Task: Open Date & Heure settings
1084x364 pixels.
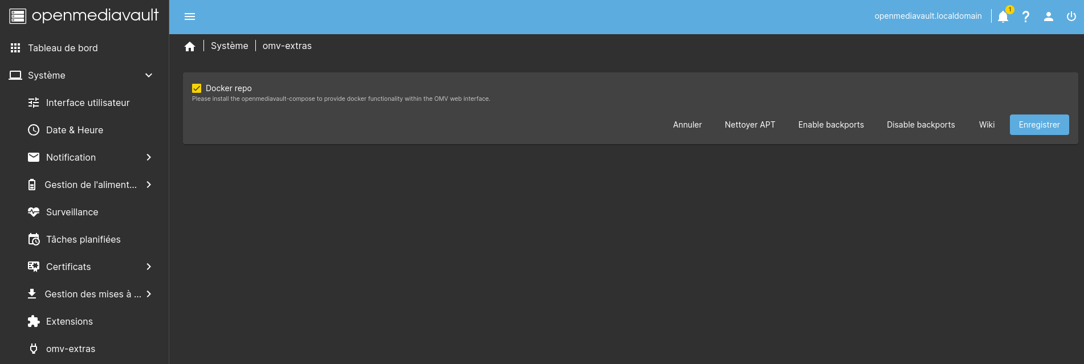Action: point(84,130)
